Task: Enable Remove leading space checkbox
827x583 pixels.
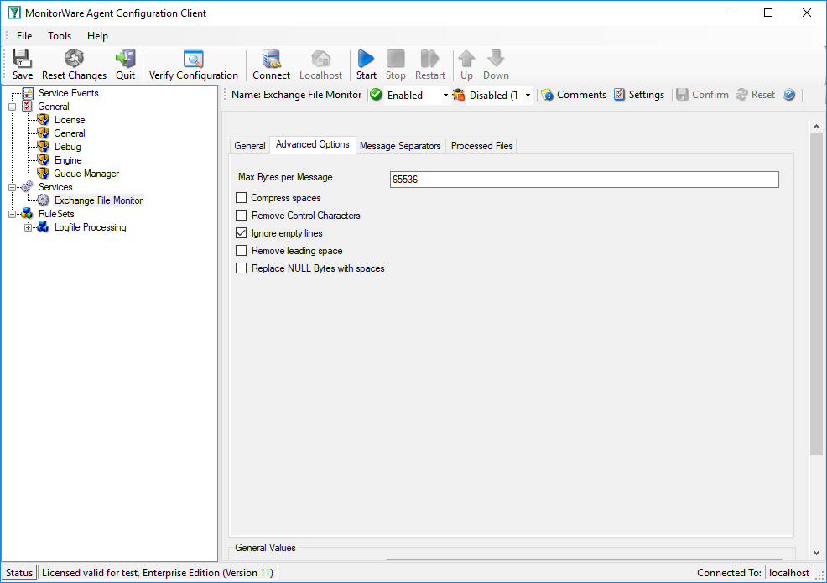Action: click(x=241, y=251)
